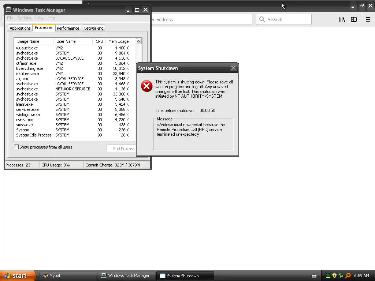Screen dimensions: 375x281
Task: Open Task Manager Options menu
Action: (x=24, y=18)
